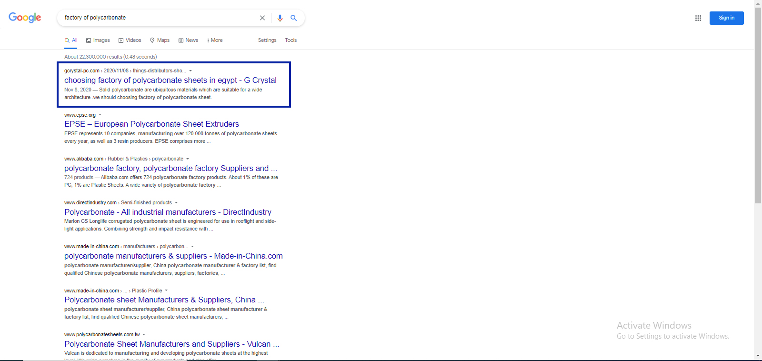This screenshot has height=361, width=762.
Task: Open the More search options menu
Action: [x=215, y=40]
